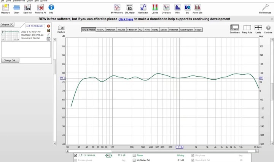Dismiss the donation banner with X
This screenshot has width=274, height=162.
[272, 19]
